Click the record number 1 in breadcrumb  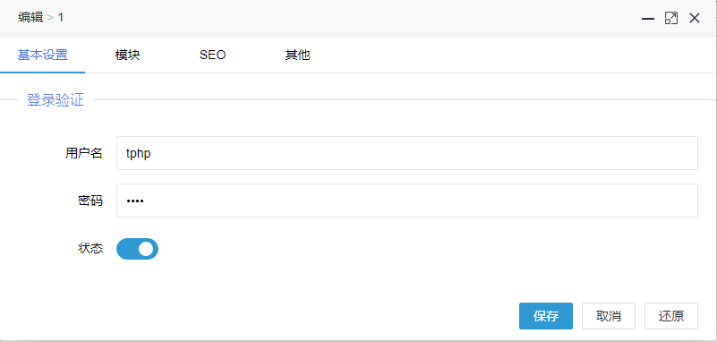[61, 18]
